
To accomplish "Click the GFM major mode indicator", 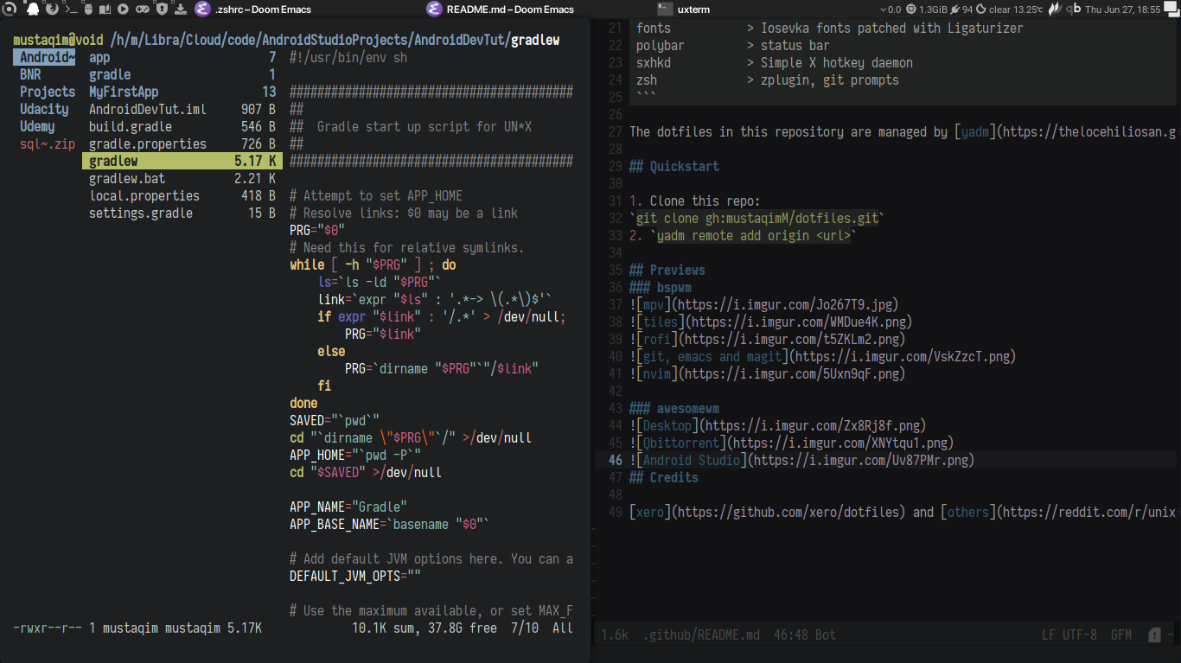I will click(x=1120, y=634).
